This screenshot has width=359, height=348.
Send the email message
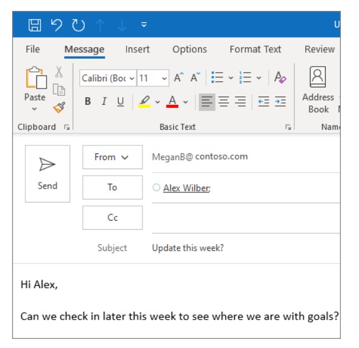tap(48, 173)
